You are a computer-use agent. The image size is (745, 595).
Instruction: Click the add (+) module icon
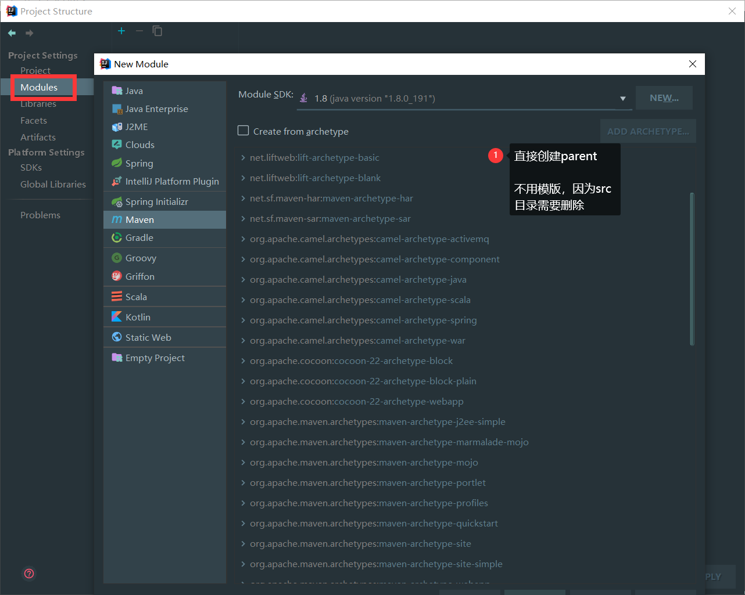[121, 31]
